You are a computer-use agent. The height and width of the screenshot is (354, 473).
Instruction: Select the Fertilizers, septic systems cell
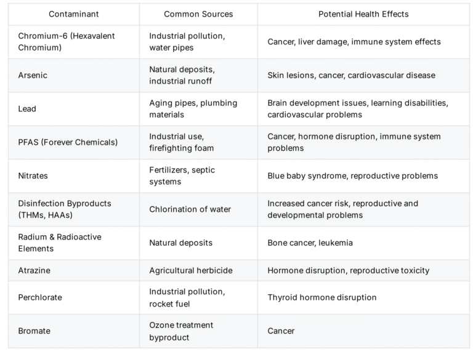(198, 176)
